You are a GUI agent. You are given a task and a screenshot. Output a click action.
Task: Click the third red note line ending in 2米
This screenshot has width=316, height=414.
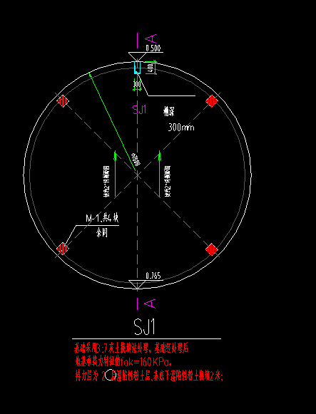(149, 376)
